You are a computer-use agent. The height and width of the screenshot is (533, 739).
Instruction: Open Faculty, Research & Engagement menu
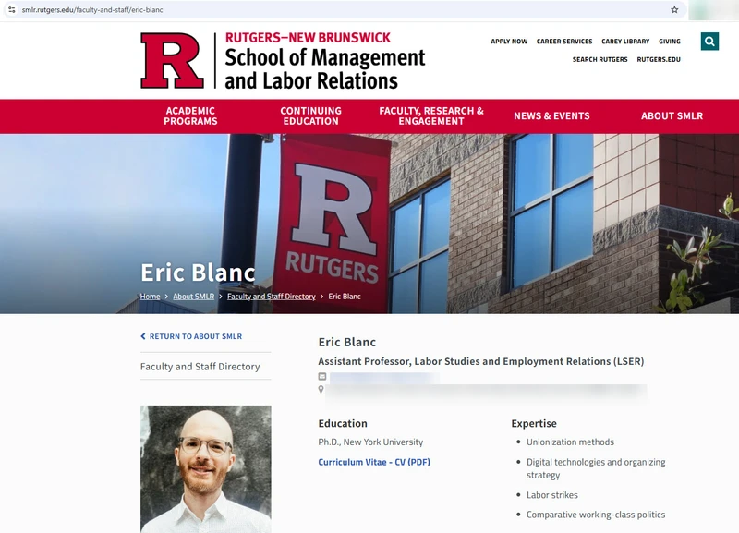pos(431,116)
